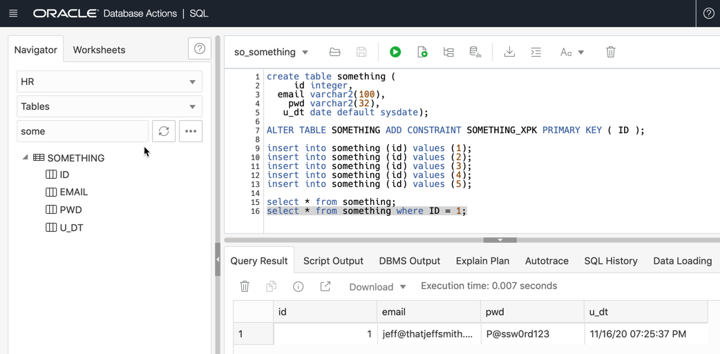Select the Script Output tab
Image resolution: width=720 pixels, height=354 pixels.
[x=333, y=261]
